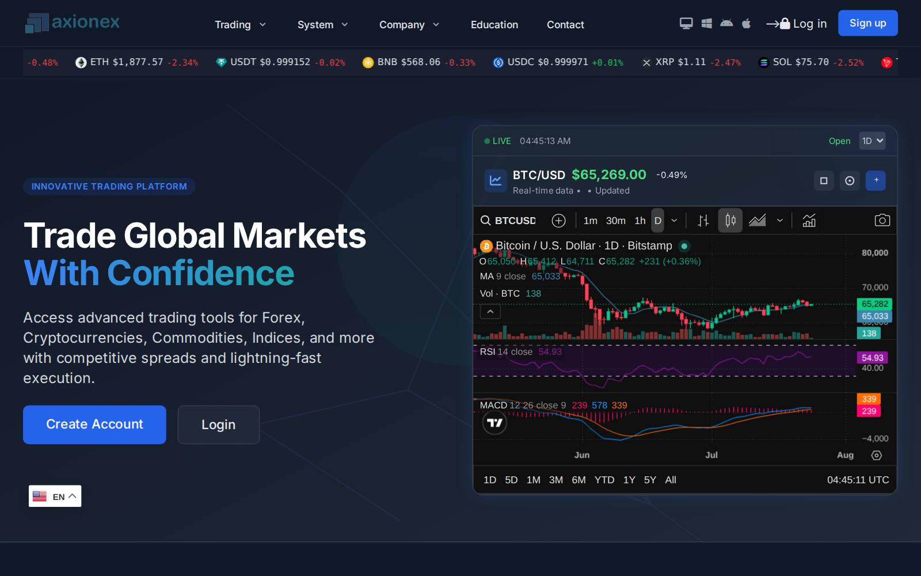The height and width of the screenshot is (576, 921).
Task: Toggle the market status dot in chart legend
Action: (684, 246)
